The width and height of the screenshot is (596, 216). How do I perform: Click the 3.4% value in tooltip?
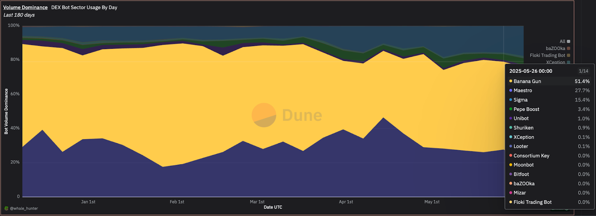coord(584,109)
